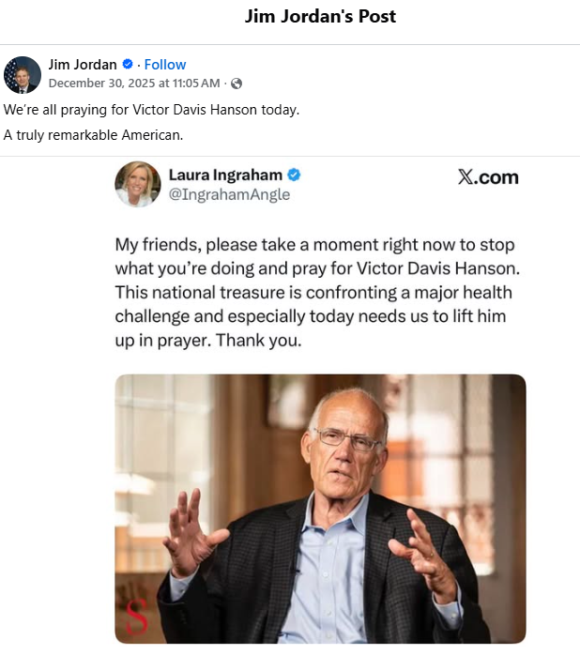The image size is (580, 656).
Task: Click the verified badge beside Jim Jordan
Action: coord(128,65)
